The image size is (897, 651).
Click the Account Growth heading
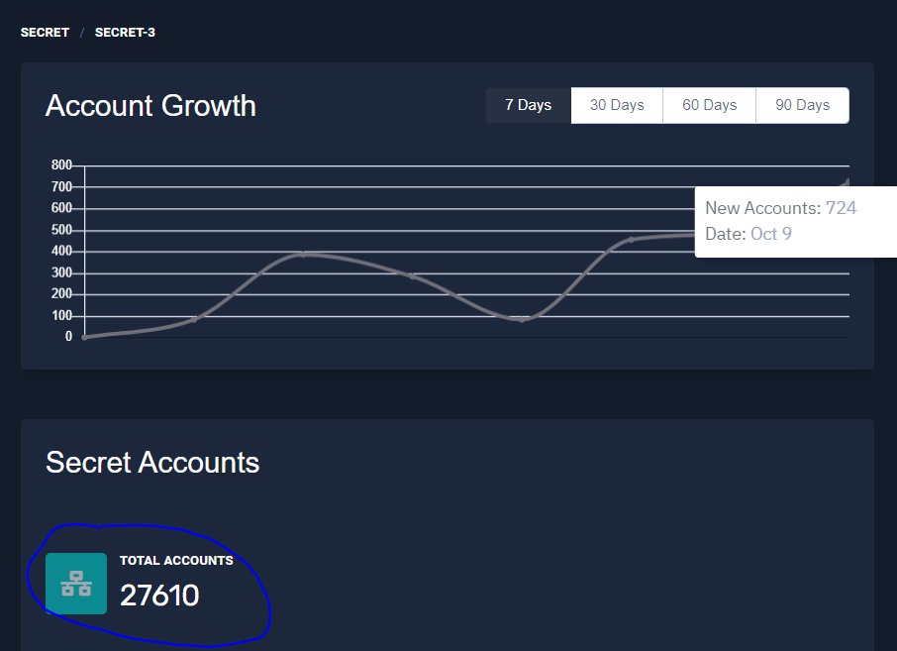[x=150, y=106]
